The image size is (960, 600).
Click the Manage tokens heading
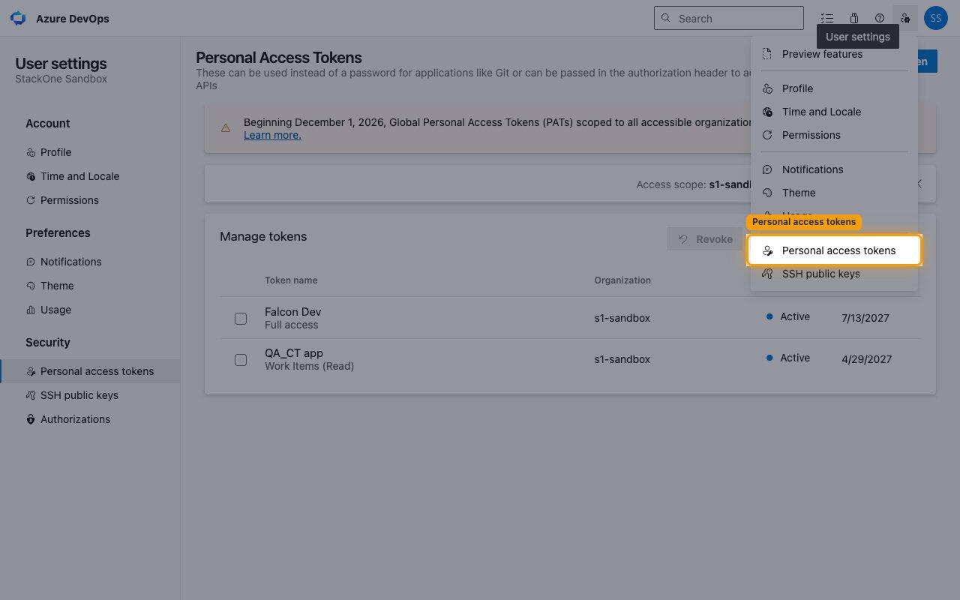click(263, 237)
